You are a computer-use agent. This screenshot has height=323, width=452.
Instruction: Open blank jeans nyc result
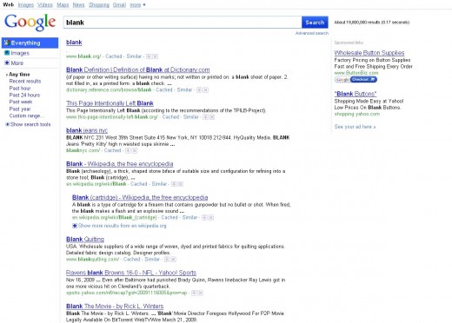coord(87,130)
